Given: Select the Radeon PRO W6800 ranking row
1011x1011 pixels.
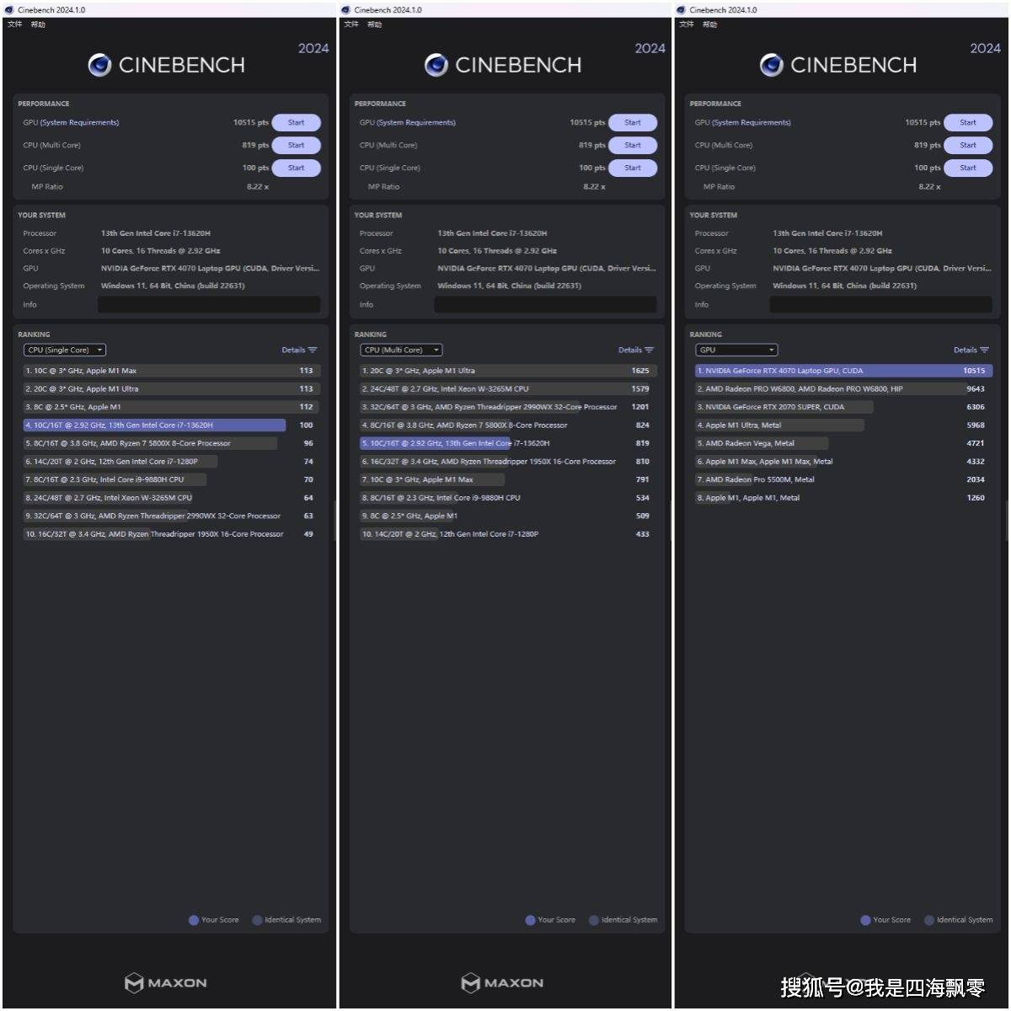Looking at the screenshot, I should pos(843,389).
